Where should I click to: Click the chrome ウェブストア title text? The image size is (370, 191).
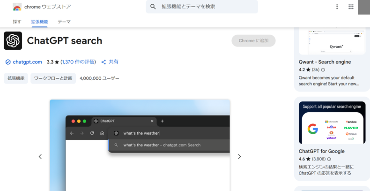[47, 7]
